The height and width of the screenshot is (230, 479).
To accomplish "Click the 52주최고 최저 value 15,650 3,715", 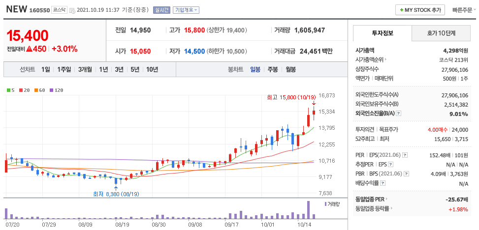I will [451, 139].
